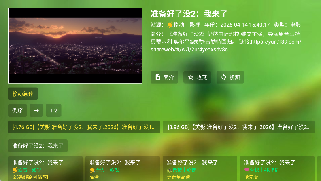Click the right arrow button
321x181 pixels.
point(36,110)
